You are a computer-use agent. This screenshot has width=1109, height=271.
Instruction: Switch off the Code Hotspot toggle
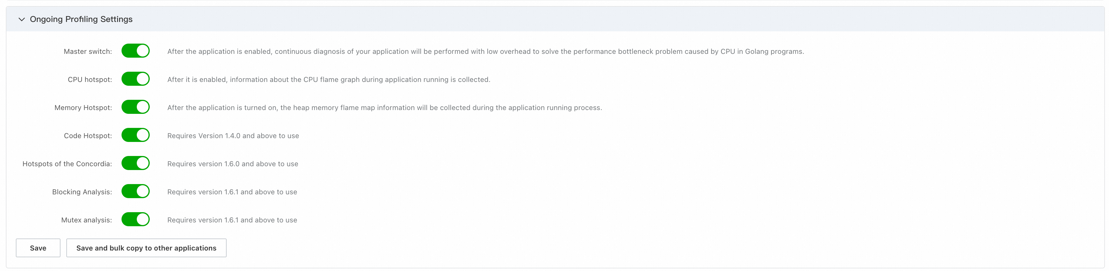135,135
